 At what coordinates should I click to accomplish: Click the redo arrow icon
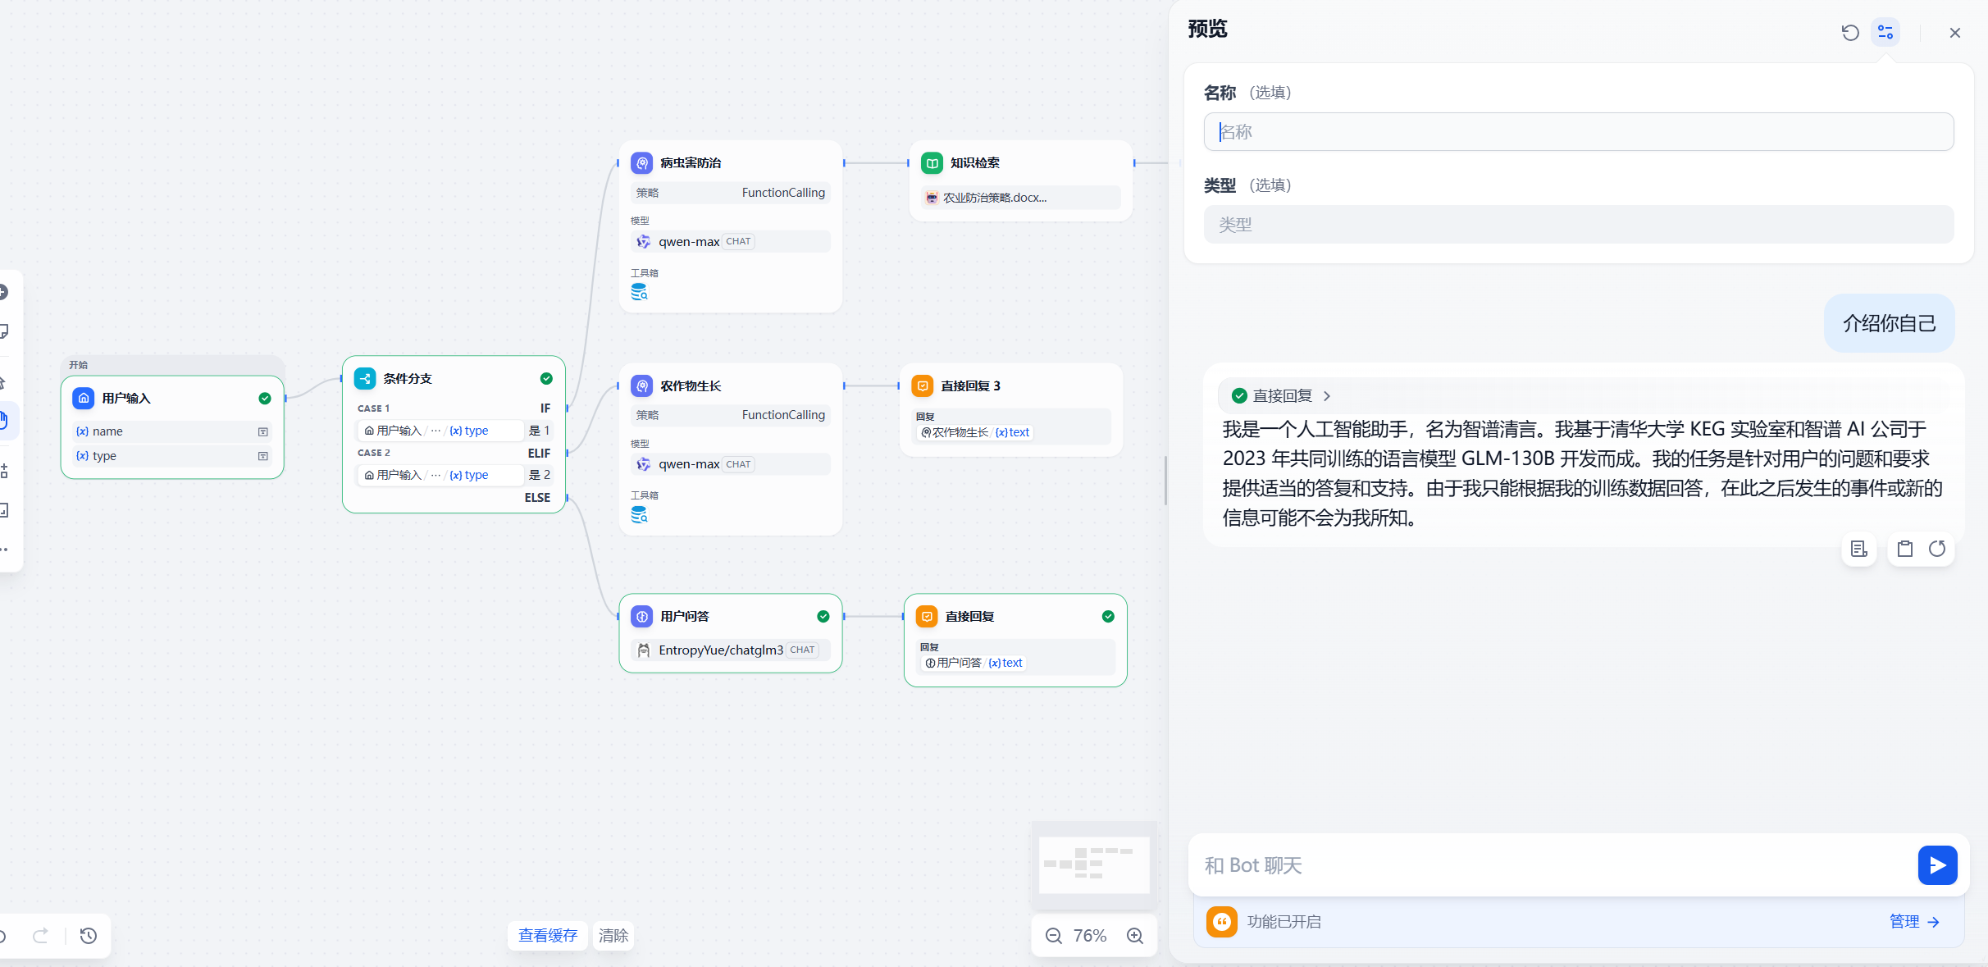tap(40, 936)
